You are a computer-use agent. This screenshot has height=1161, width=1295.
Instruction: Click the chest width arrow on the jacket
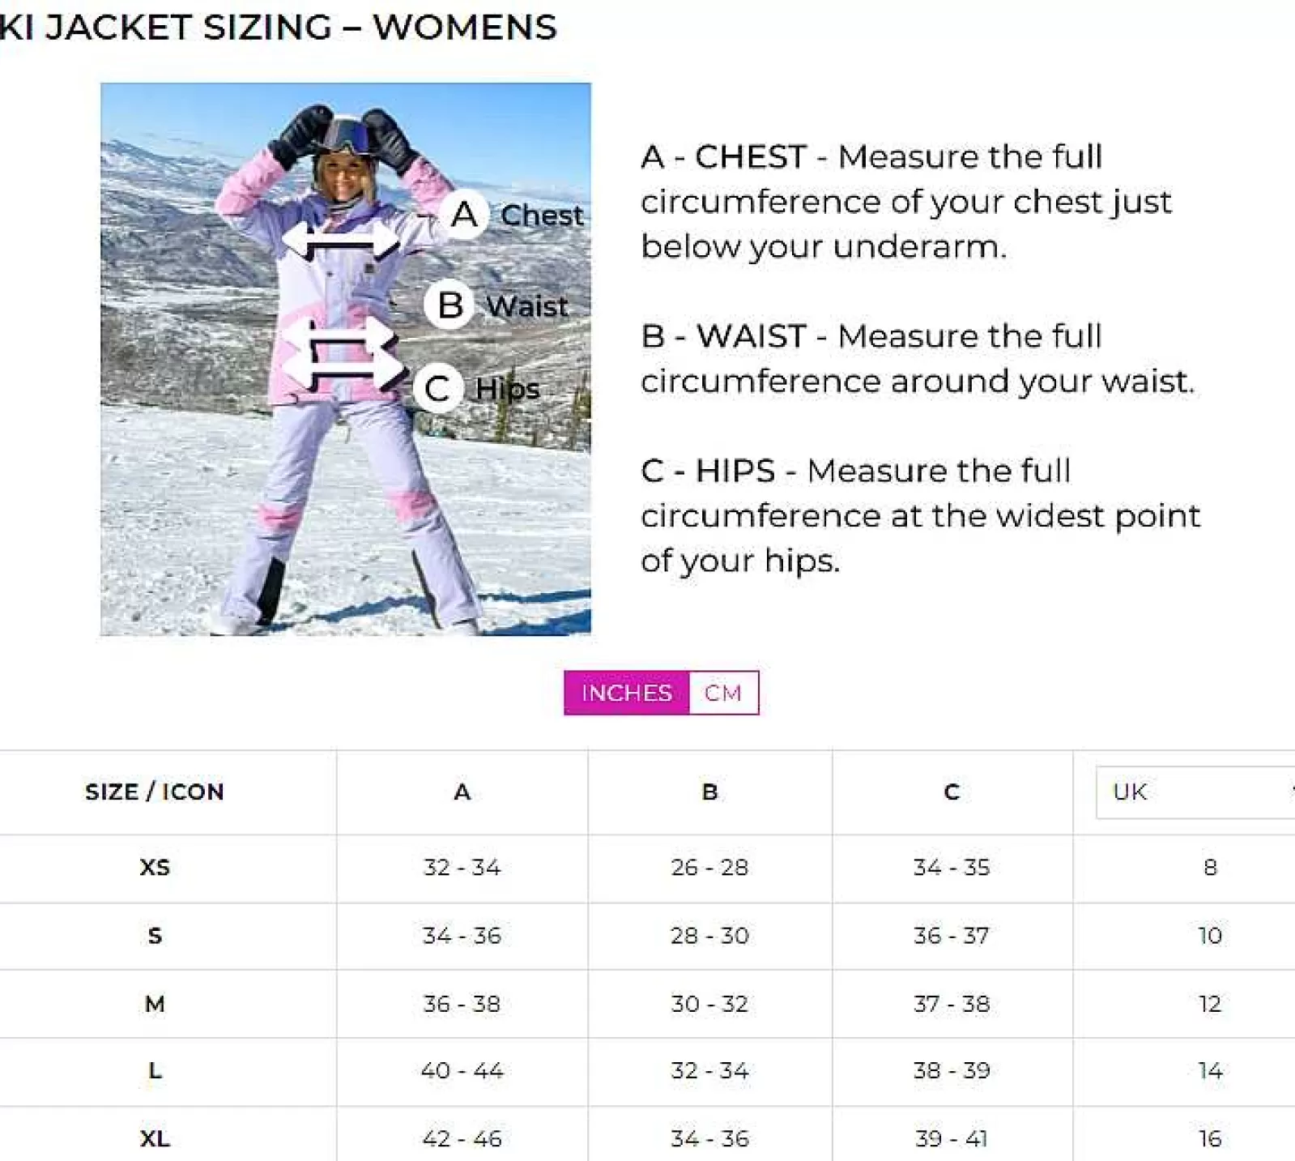pos(340,241)
